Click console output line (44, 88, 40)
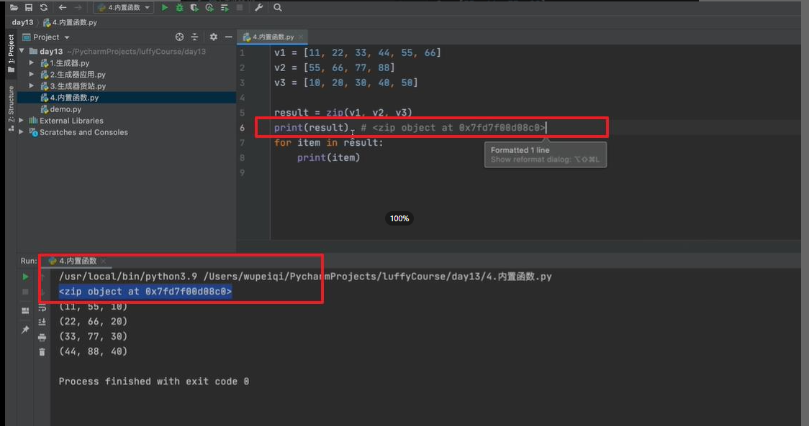809x426 pixels. [93, 351]
